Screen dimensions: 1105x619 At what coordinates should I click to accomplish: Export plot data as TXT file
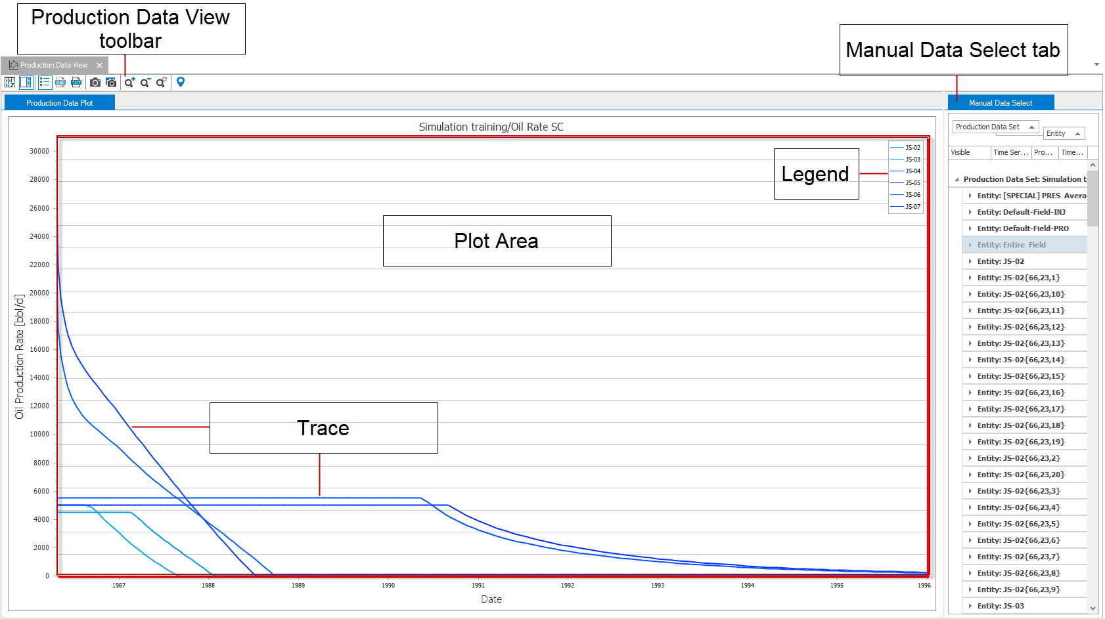76,82
